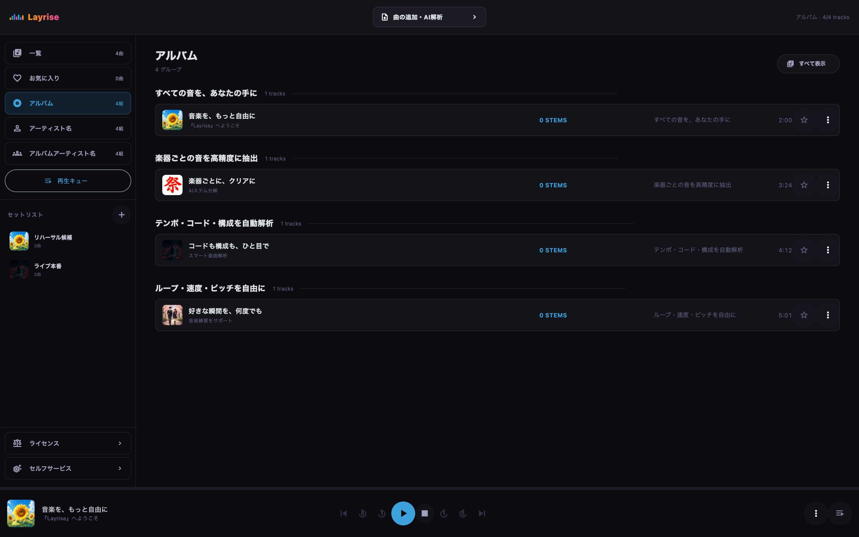This screenshot has height=537, width=859.
Task: Click the Layrise logo
Action: [34, 17]
